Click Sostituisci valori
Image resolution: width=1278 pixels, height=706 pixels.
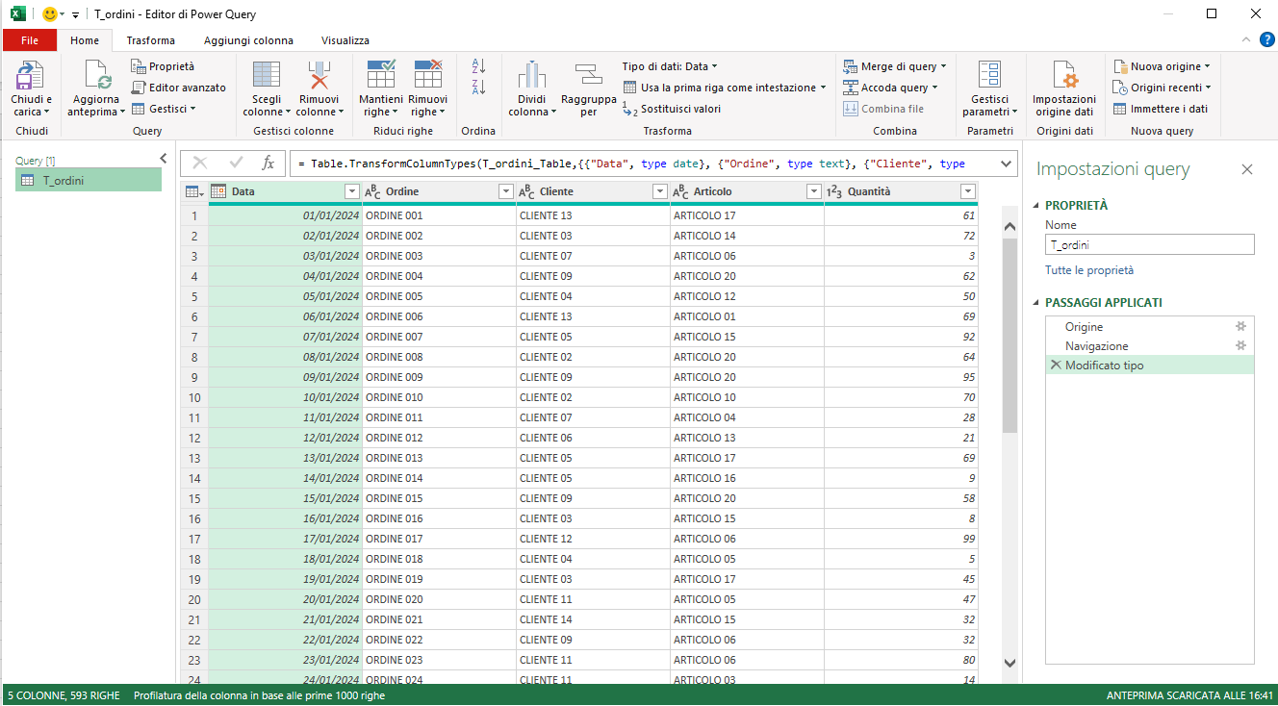671,109
